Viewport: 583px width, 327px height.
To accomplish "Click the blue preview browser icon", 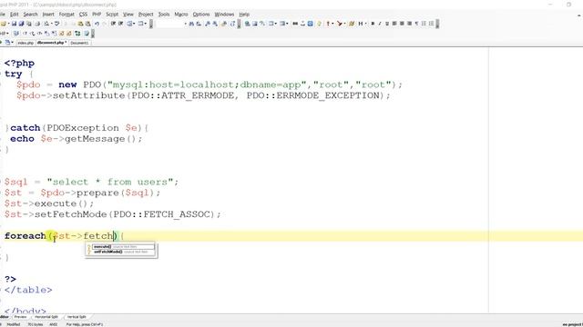I will click(x=310, y=24).
